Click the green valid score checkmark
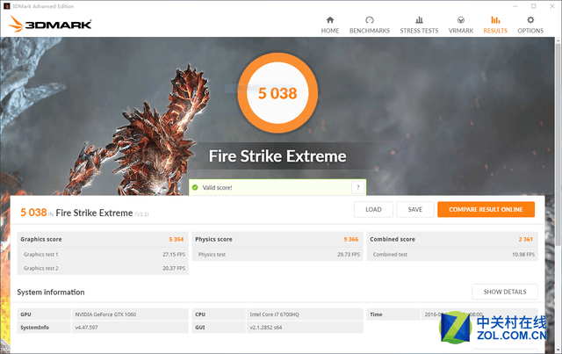This screenshot has height=354, width=562. coord(195,188)
